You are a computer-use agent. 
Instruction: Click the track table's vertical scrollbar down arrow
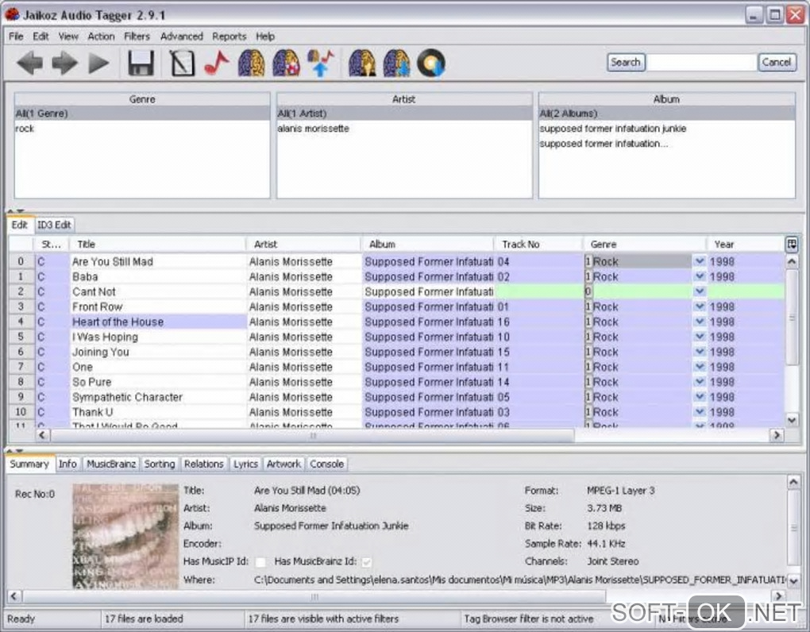pyautogui.click(x=792, y=420)
